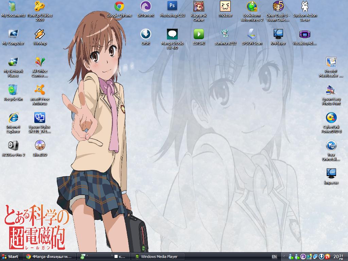Click the taskbar clock showing 20:31
The height and width of the screenshot is (261, 348).
tap(338, 257)
